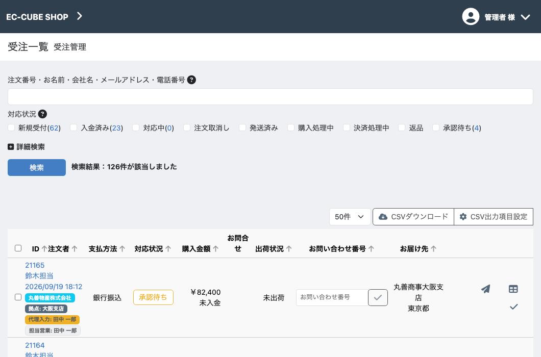
Task: Toggle the 購入処理中 status checkbox
Action: click(291, 127)
